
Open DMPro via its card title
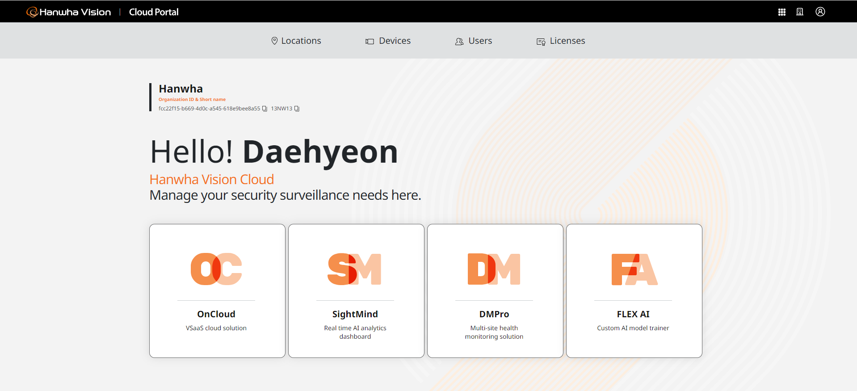pyautogui.click(x=494, y=314)
